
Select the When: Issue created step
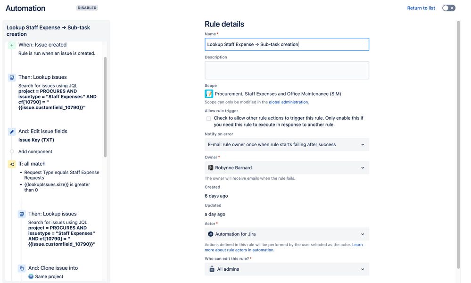[x=42, y=45]
